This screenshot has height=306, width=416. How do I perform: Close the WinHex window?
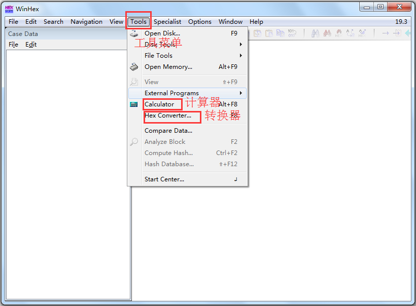click(399, 7)
